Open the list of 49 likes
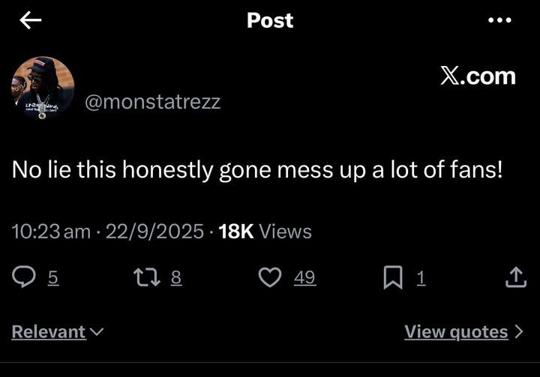540x377 pixels. [x=304, y=278]
